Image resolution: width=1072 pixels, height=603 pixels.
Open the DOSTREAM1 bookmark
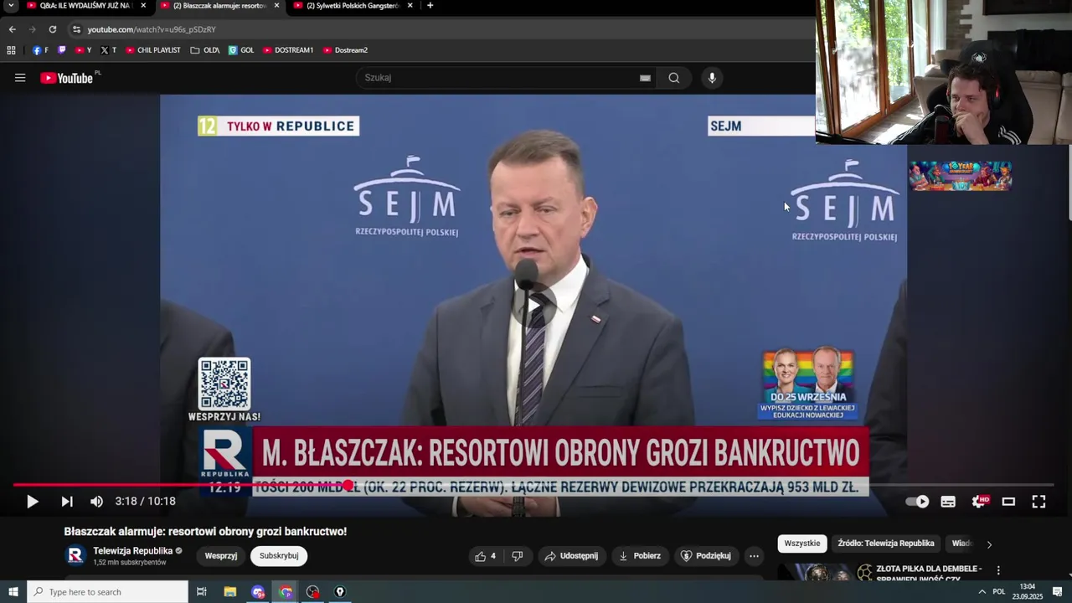pos(288,50)
